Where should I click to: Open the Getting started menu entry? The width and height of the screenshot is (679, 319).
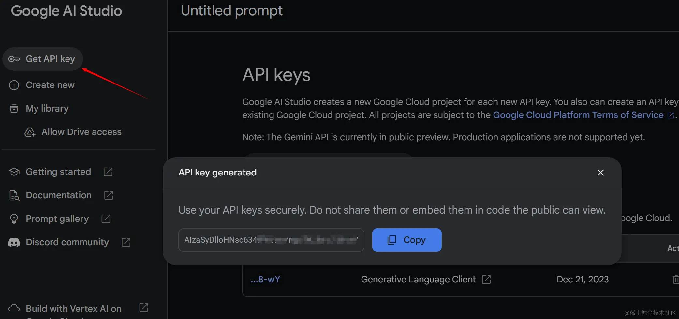(58, 172)
